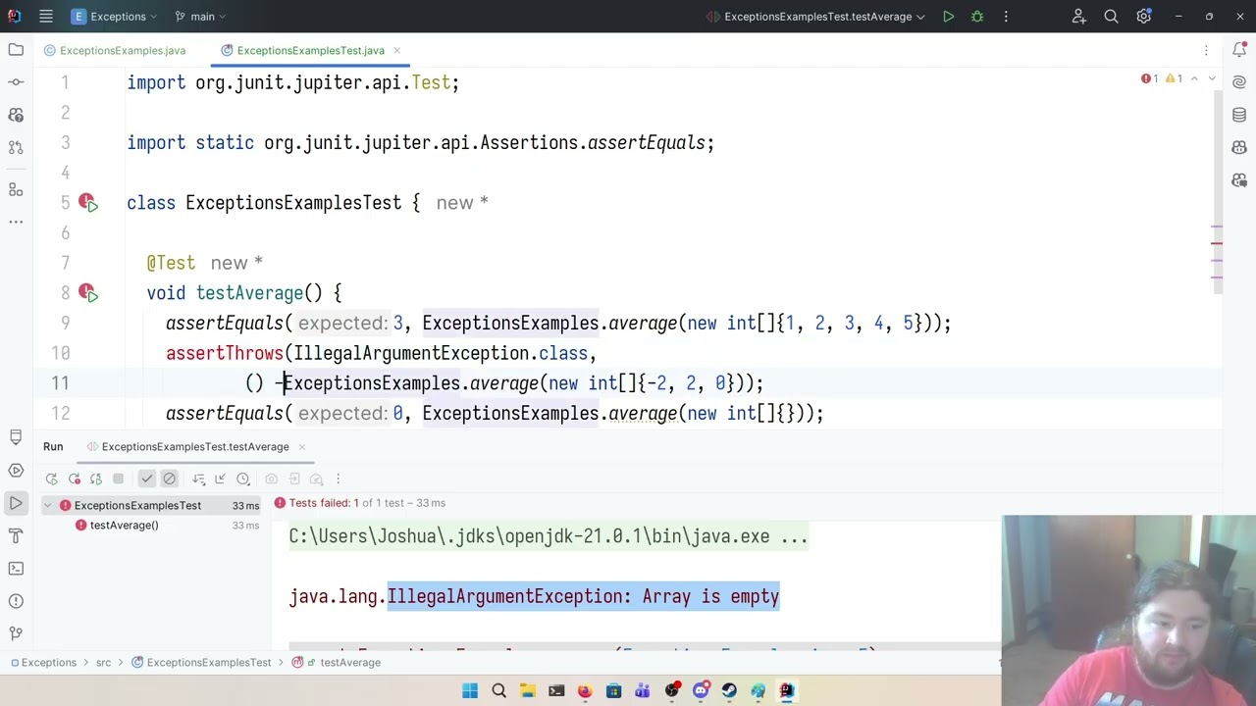This screenshot has height=706, width=1256.
Task: Open the Git tool window
Action: coord(16,633)
